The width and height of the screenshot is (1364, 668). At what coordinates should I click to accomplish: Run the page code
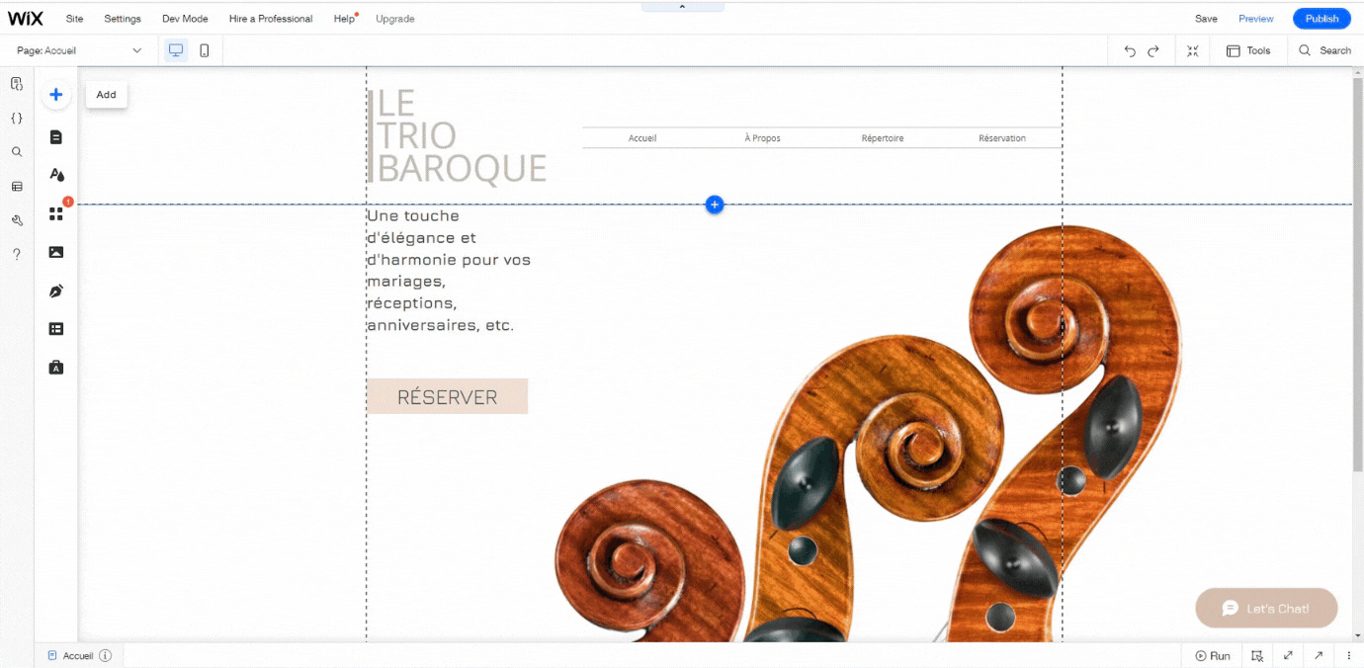tap(1213, 656)
